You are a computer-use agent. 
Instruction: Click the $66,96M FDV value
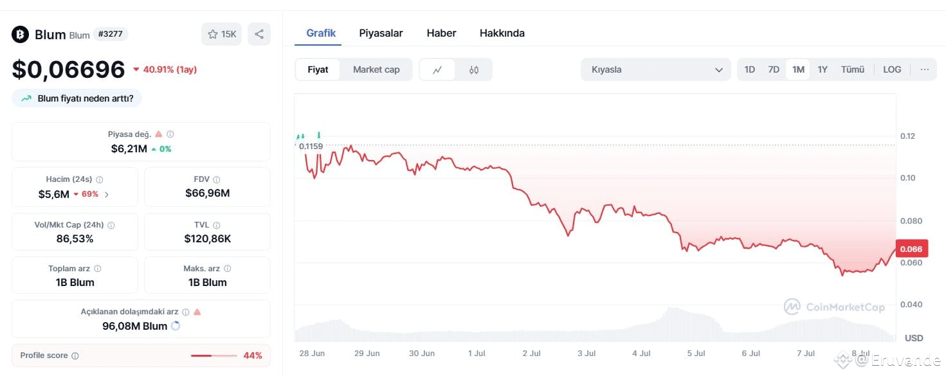(x=207, y=193)
